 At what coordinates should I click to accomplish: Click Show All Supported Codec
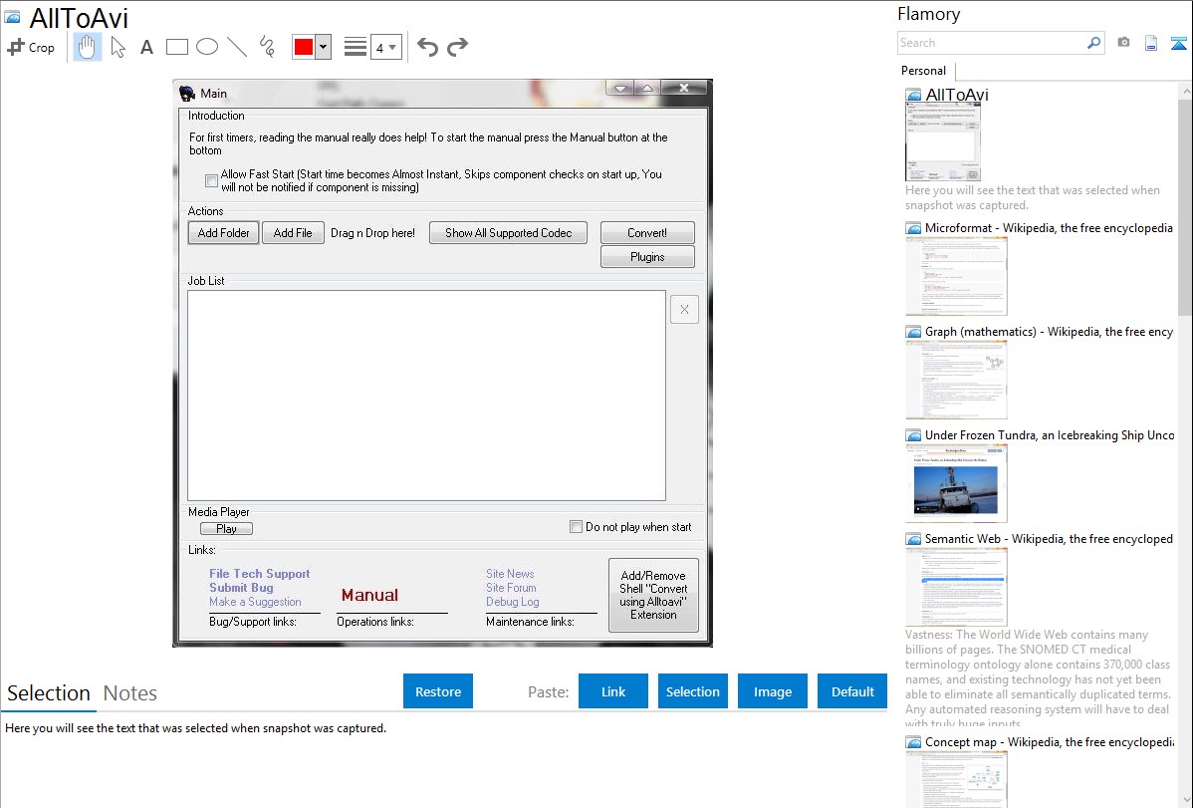pos(508,233)
